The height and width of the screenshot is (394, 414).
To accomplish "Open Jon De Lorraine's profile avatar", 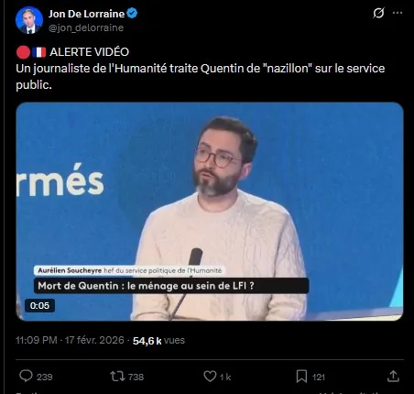I will 29,20.
